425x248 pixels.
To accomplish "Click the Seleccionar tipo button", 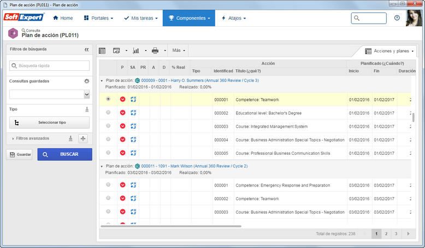I will click(49, 123).
